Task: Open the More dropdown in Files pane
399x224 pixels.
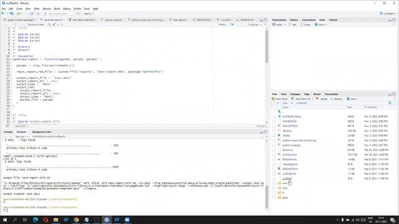Action: click(x=352, y=98)
